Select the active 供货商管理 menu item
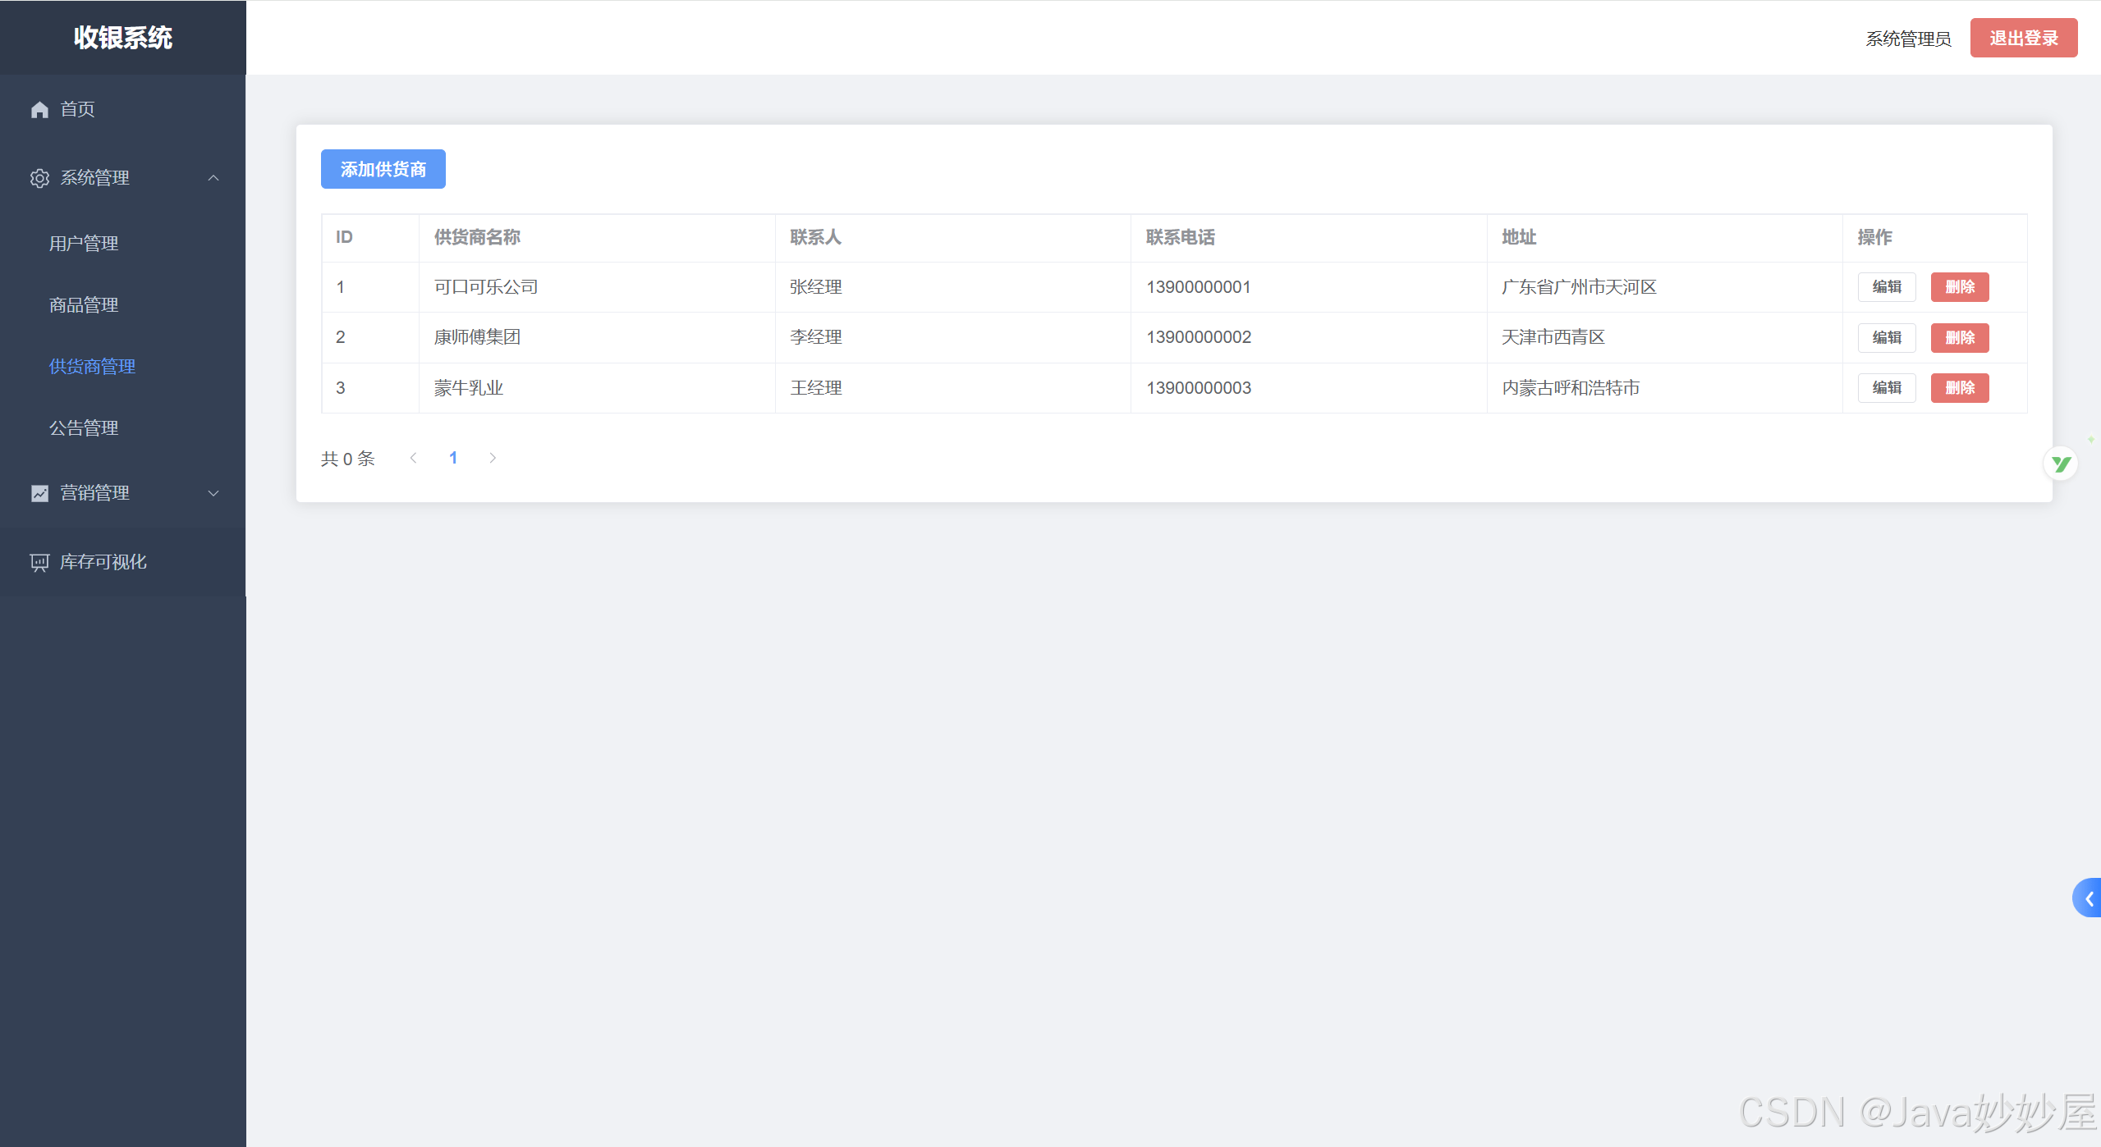 point(92,367)
